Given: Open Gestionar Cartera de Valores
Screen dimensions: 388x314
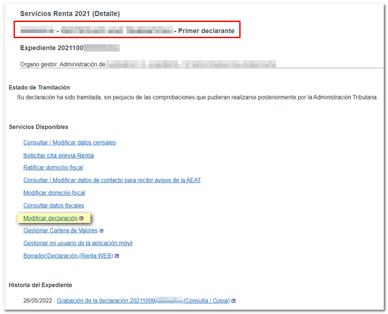Looking at the screenshot, I should 60,231.
